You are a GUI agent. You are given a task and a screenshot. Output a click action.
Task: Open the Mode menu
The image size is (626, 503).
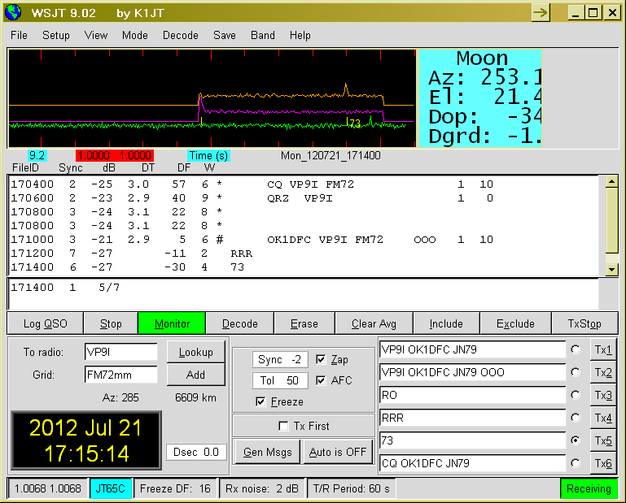click(x=135, y=36)
